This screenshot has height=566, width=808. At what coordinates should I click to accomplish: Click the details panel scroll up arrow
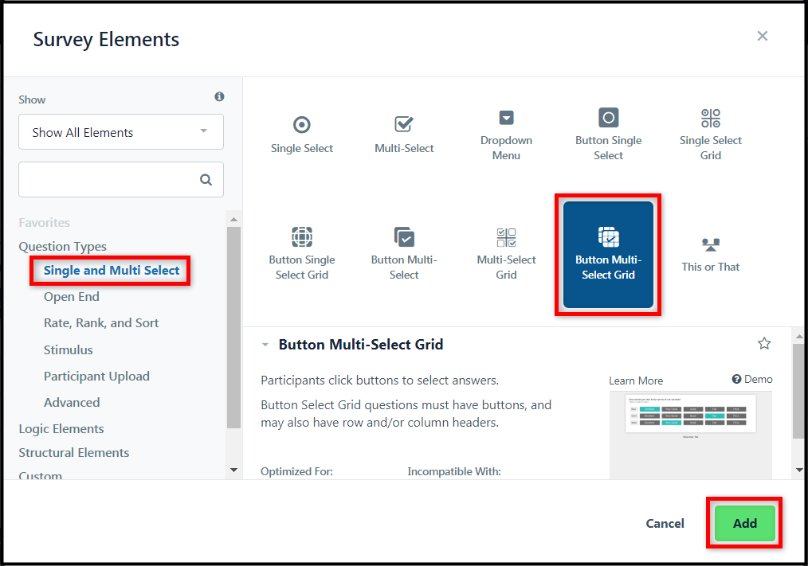[799, 336]
